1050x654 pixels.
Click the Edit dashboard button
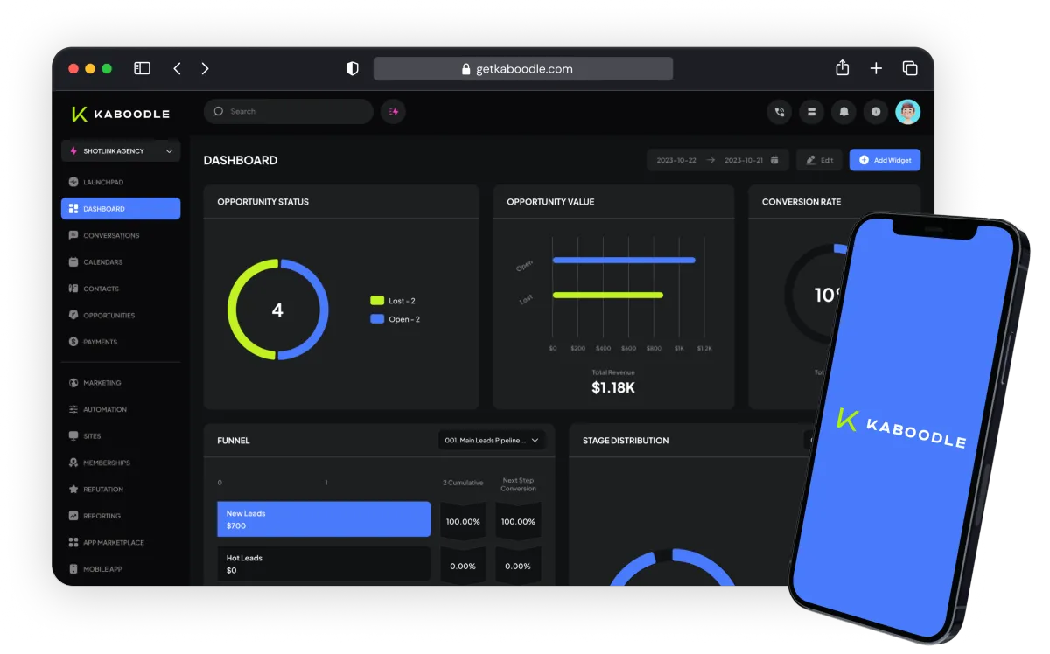click(x=820, y=160)
